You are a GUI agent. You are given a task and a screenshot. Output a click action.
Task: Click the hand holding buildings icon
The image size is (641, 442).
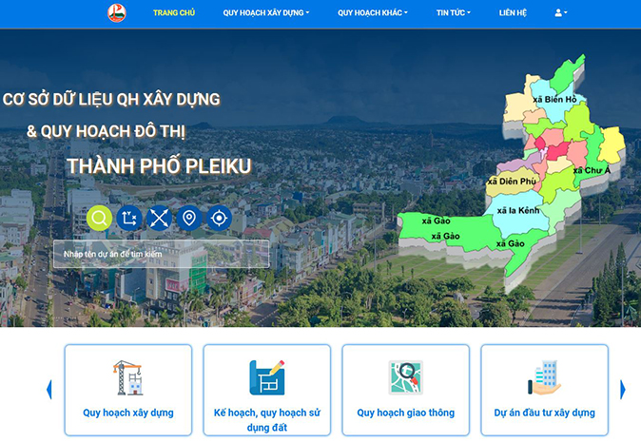545,377
